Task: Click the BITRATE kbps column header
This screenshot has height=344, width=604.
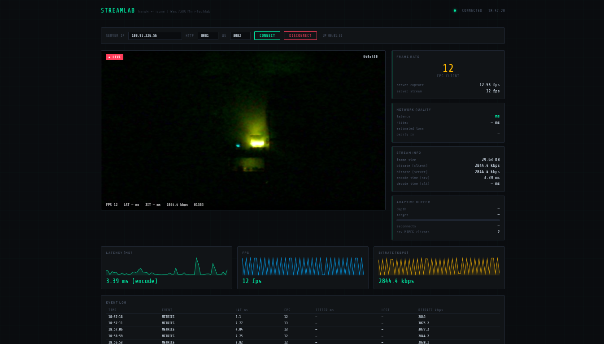Action: click(430, 310)
